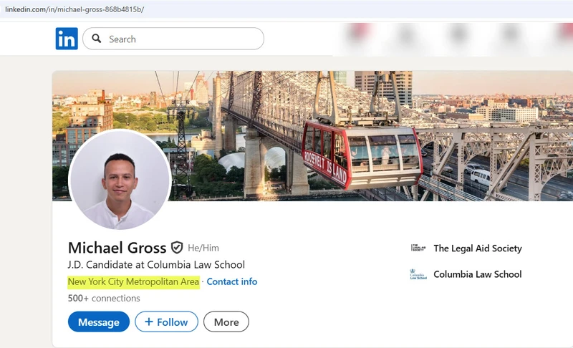Open the Columbia Law School text link
Screen dimensions: 573x348
[477, 274]
